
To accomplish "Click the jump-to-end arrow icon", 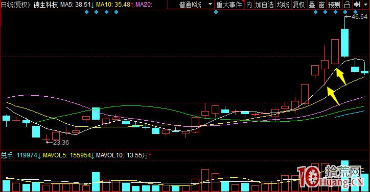I will 357,5.
